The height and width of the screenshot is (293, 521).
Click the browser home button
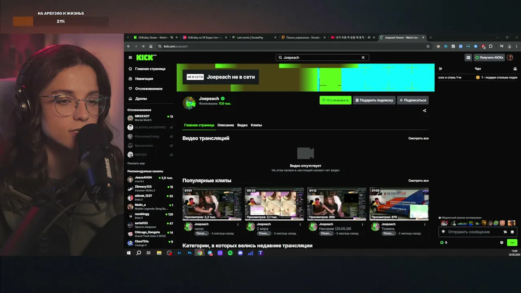click(151, 46)
